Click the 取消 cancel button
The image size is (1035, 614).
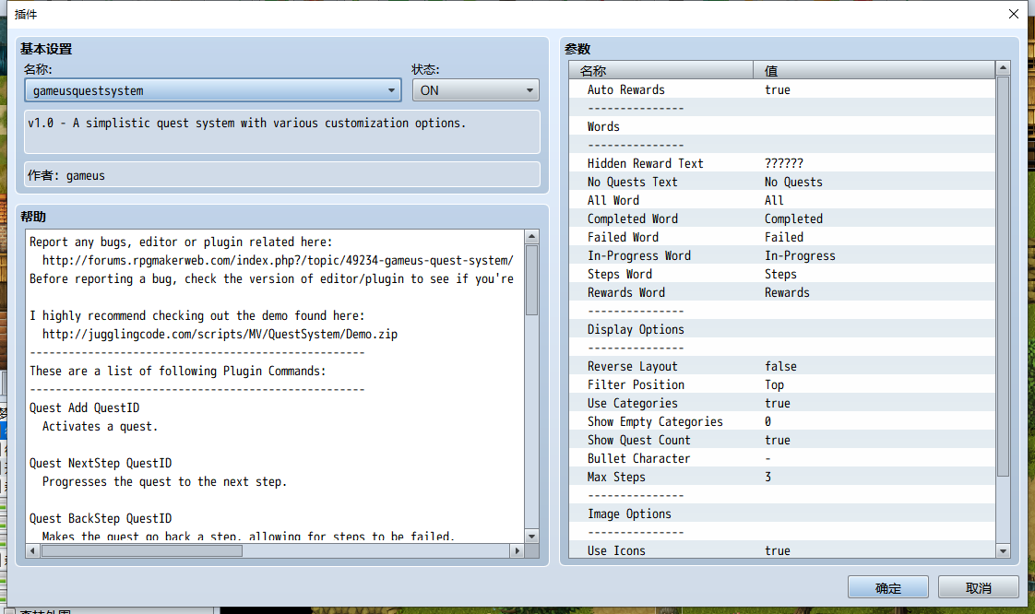point(978,587)
